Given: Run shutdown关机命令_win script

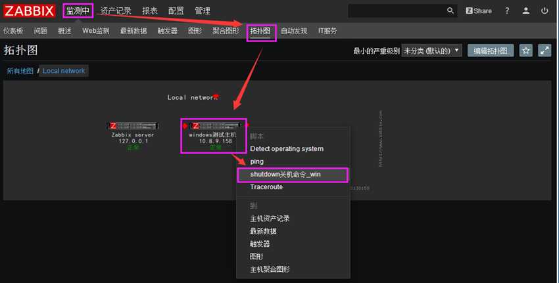Looking at the screenshot, I should tap(293, 175).
